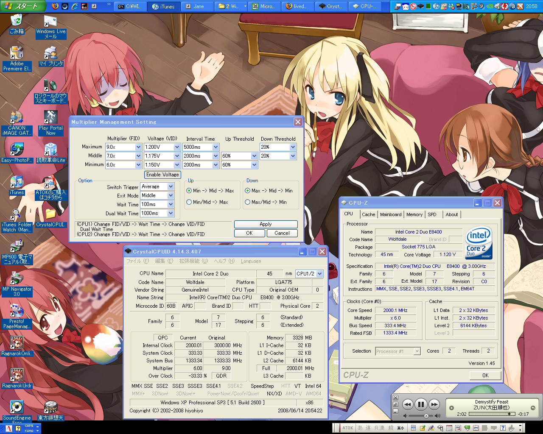Open the Play Portal Now shortcut

tap(50, 123)
